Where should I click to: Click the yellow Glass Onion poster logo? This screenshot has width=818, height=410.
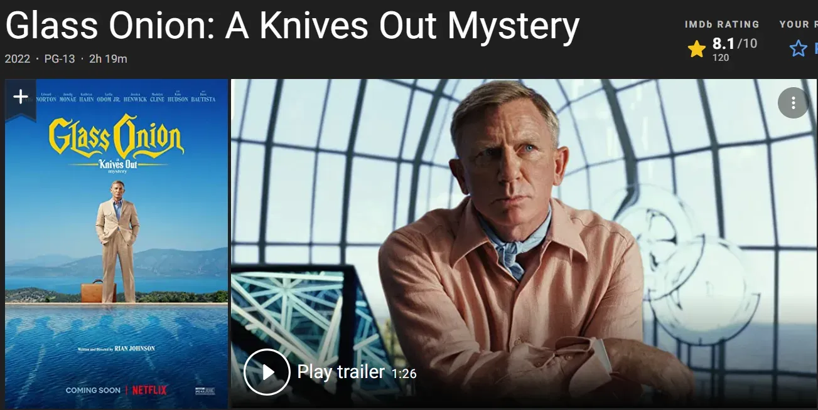(x=116, y=137)
